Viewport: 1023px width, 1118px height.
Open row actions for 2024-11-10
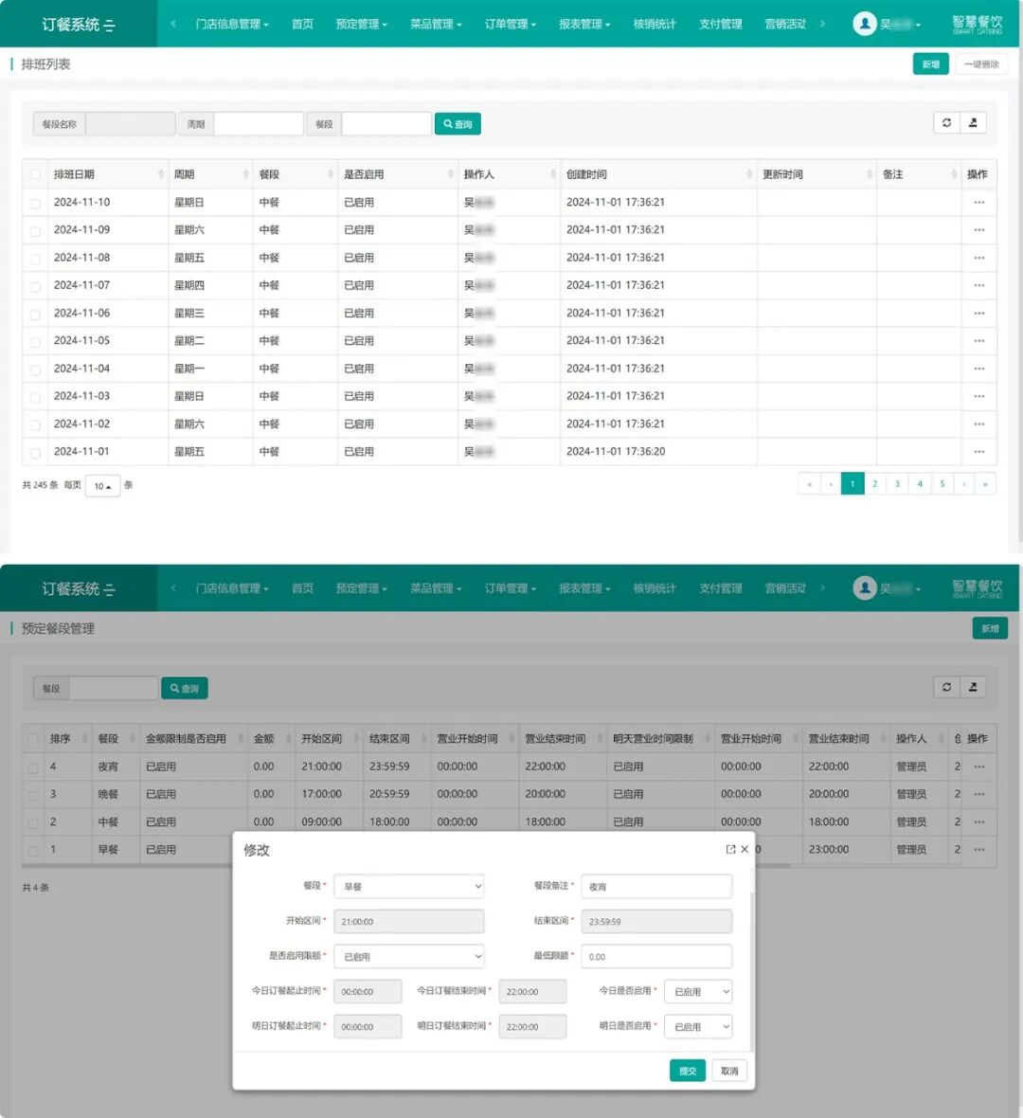[978, 203]
